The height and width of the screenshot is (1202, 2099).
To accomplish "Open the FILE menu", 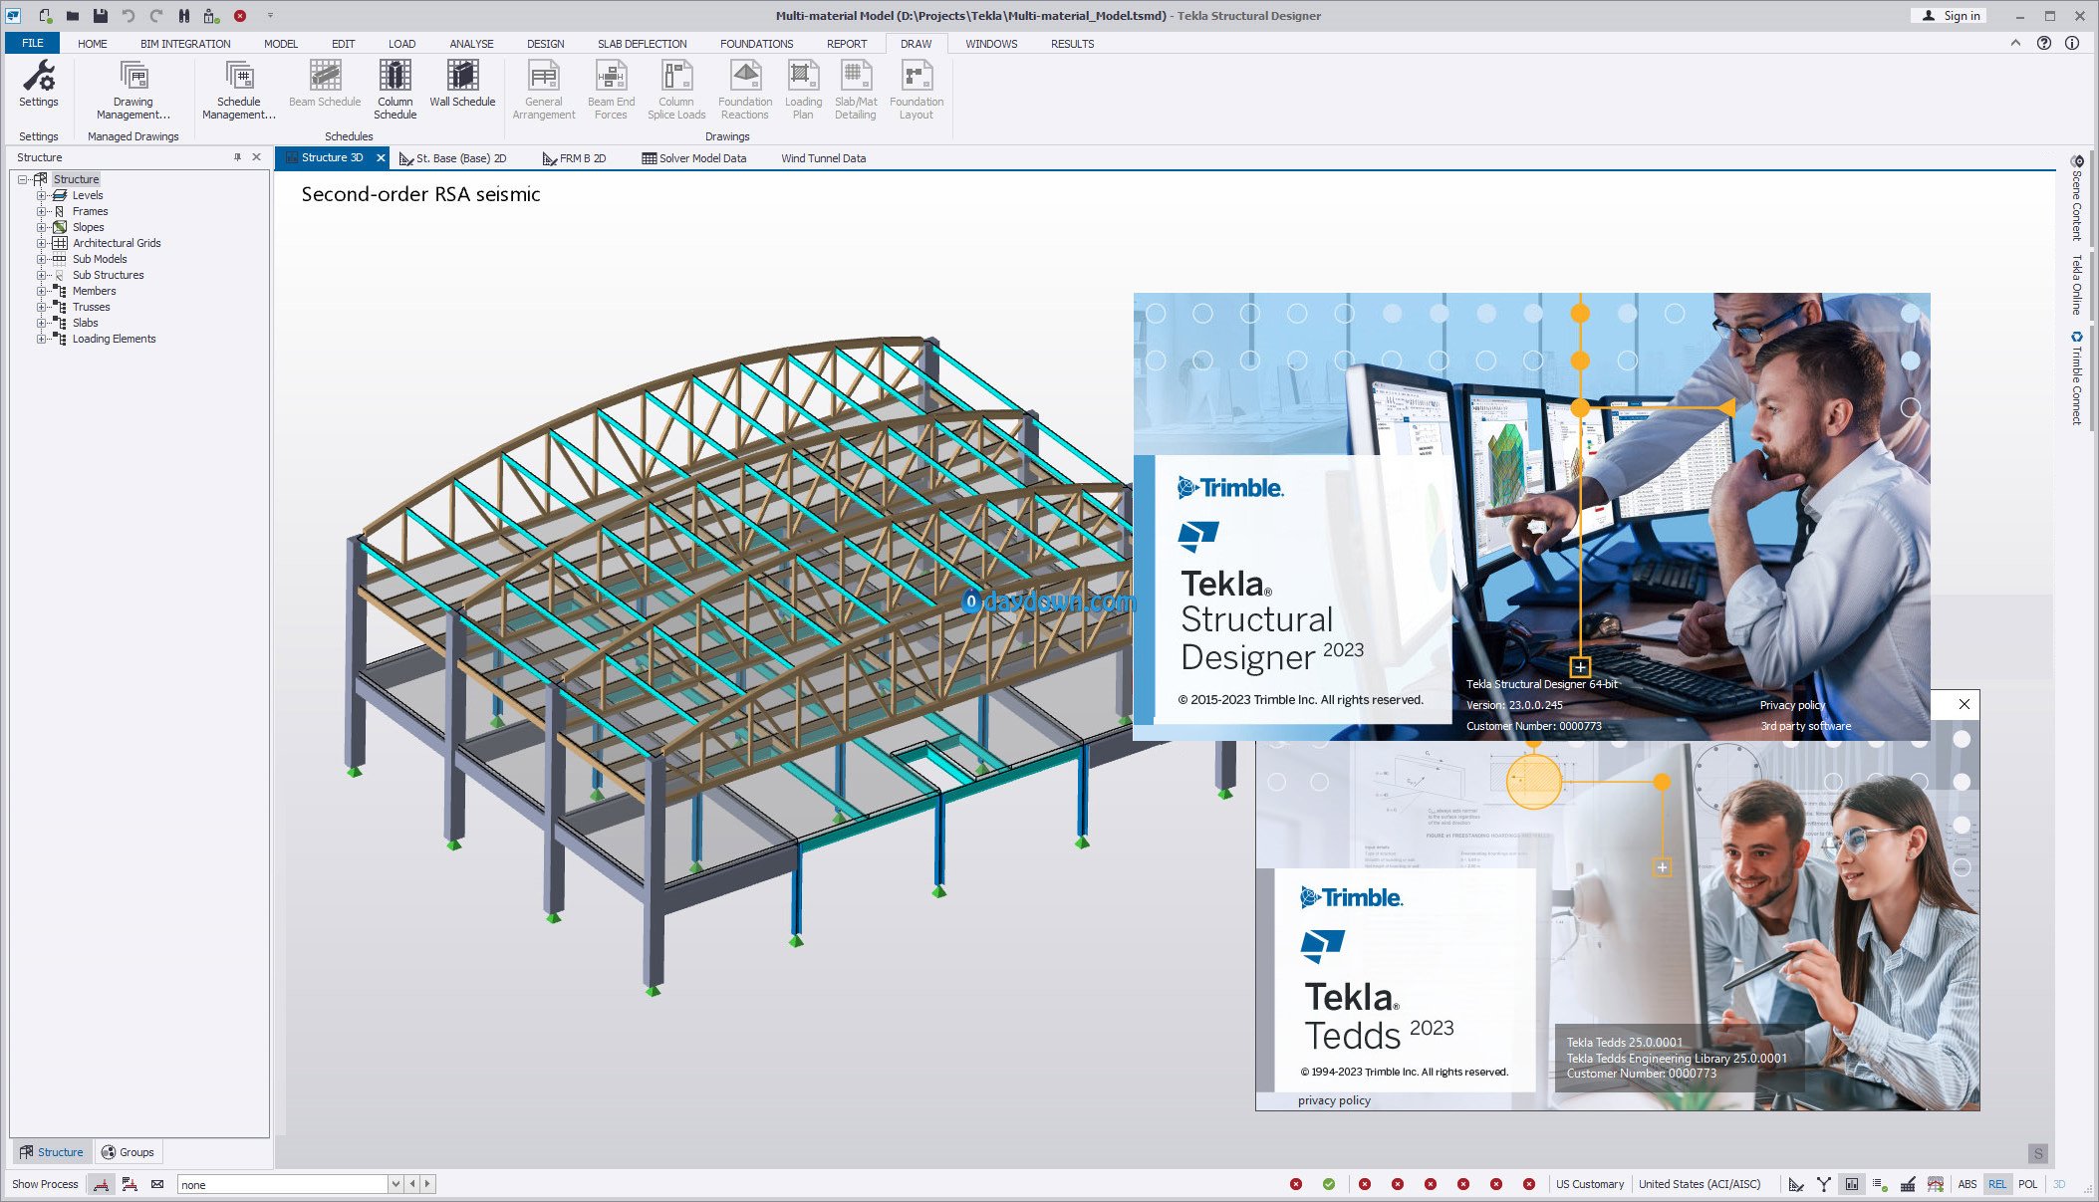I will click(33, 43).
